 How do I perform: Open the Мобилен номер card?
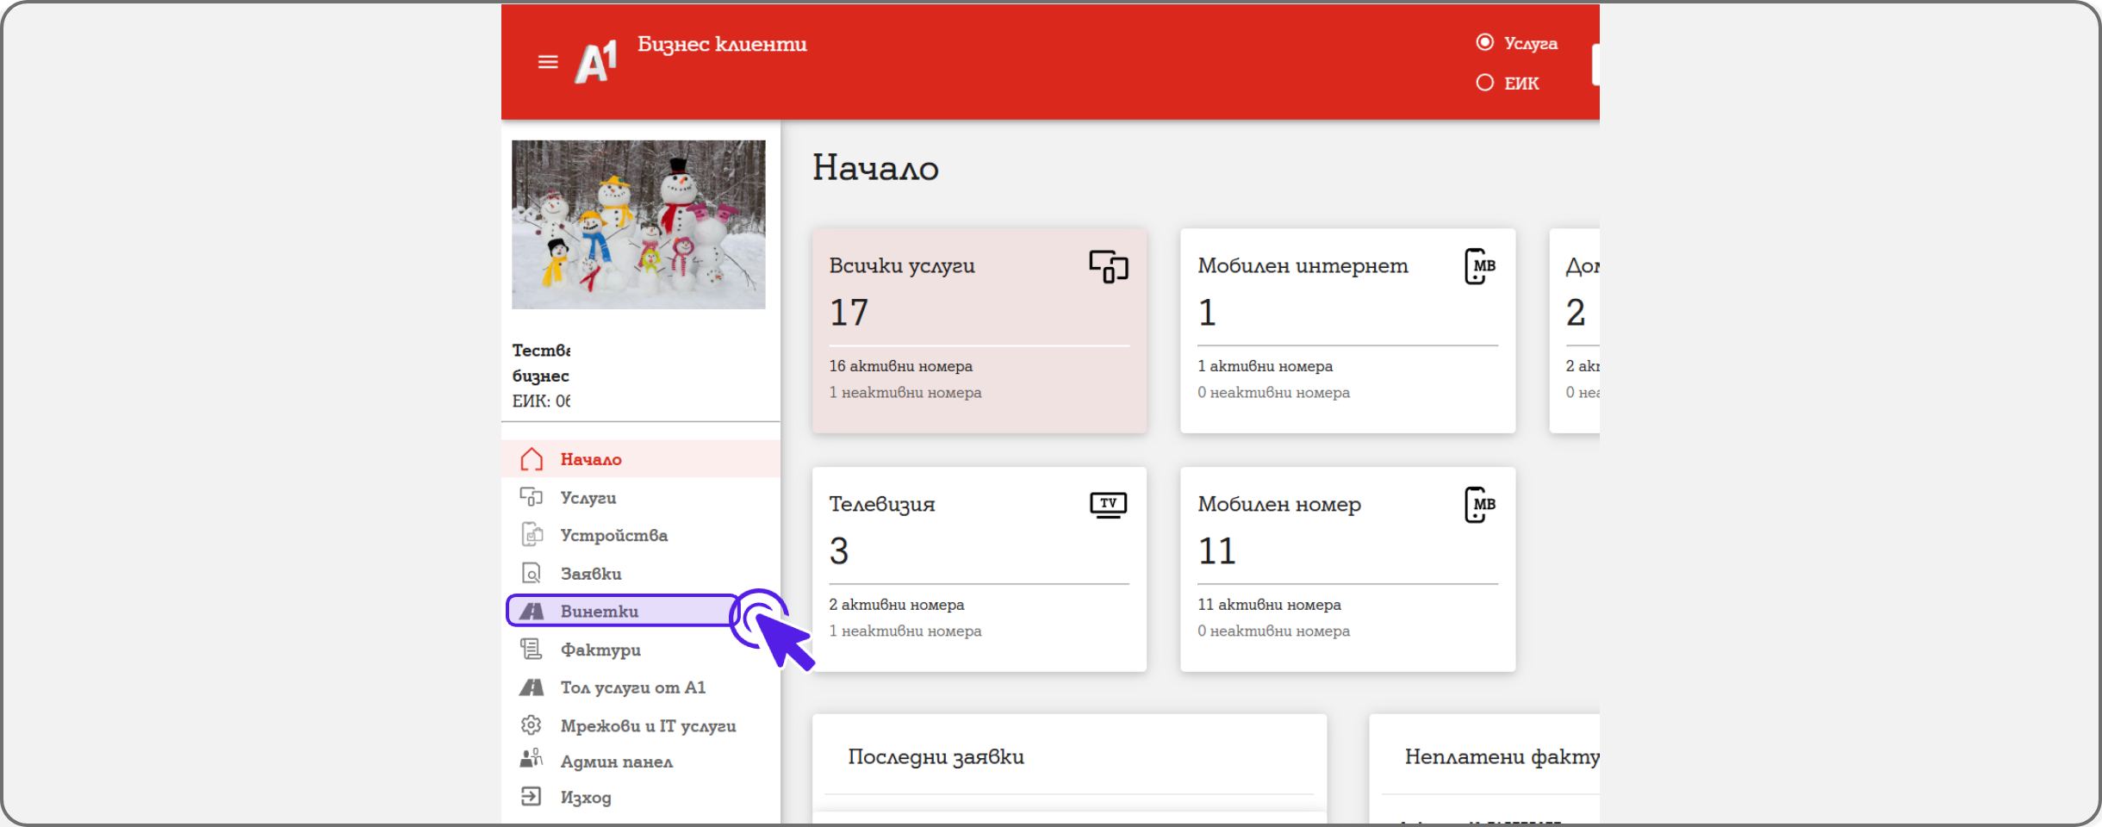(x=1347, y=569)
